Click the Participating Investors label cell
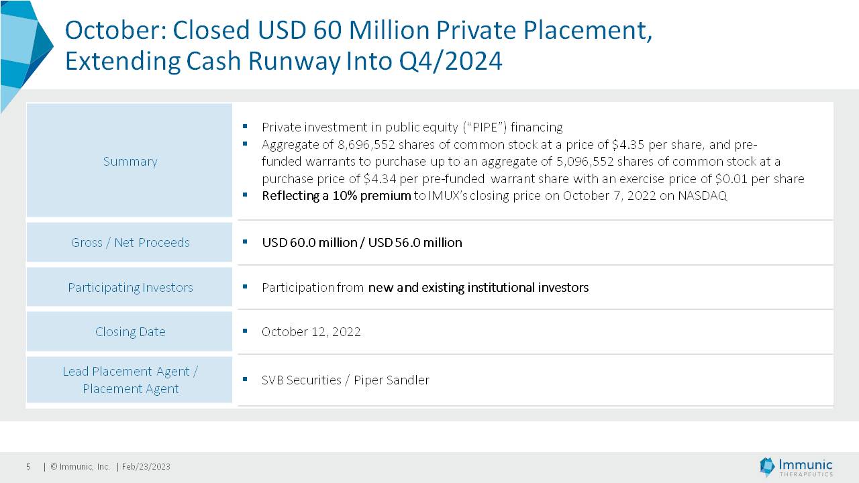 pyautogui.click(x=130, y=287)
